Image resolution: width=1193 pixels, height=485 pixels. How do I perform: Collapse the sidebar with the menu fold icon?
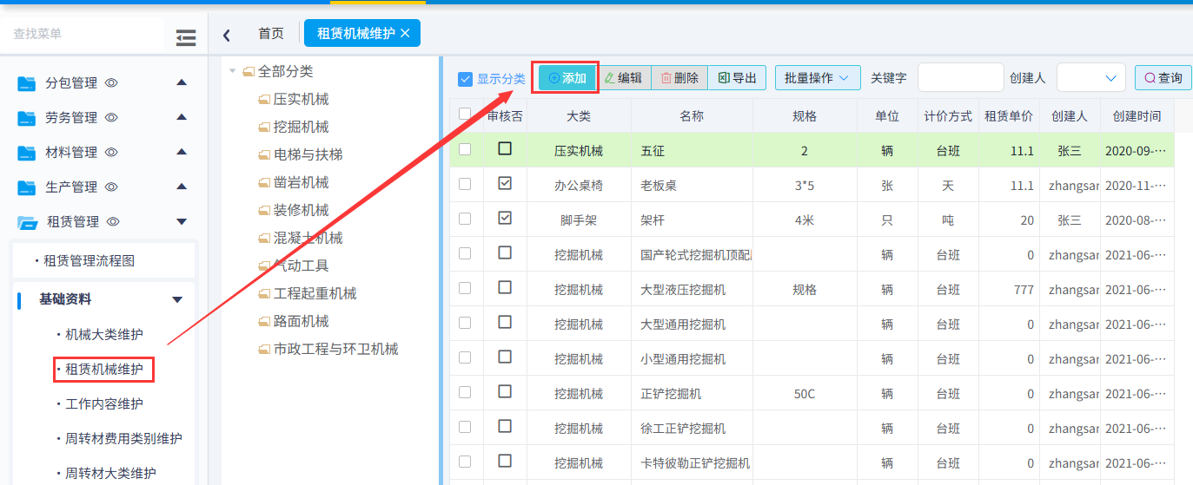[x=185, y=37]
